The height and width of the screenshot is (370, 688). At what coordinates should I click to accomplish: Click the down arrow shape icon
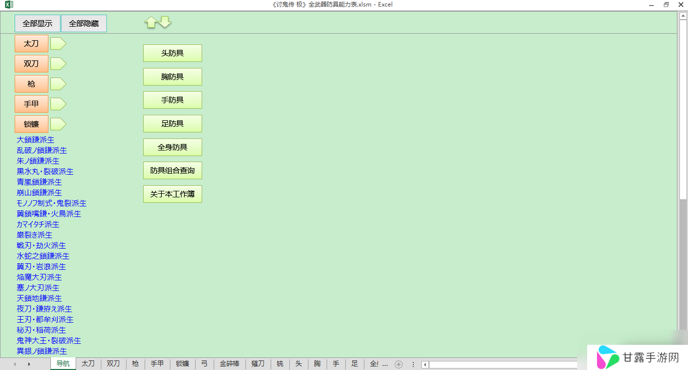[165, 22]
